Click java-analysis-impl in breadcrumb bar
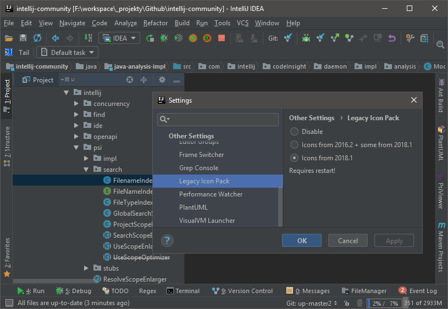The image size is (448, 309). (x=136, y=66)
